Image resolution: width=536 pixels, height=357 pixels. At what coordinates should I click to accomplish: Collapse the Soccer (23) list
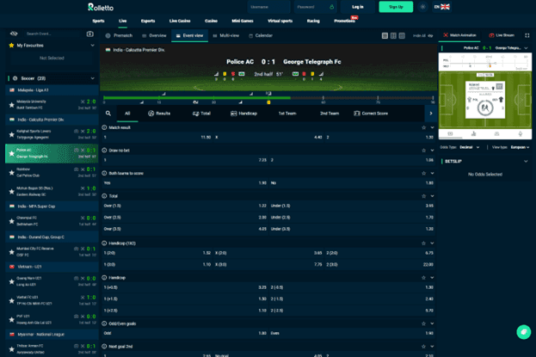92,78
